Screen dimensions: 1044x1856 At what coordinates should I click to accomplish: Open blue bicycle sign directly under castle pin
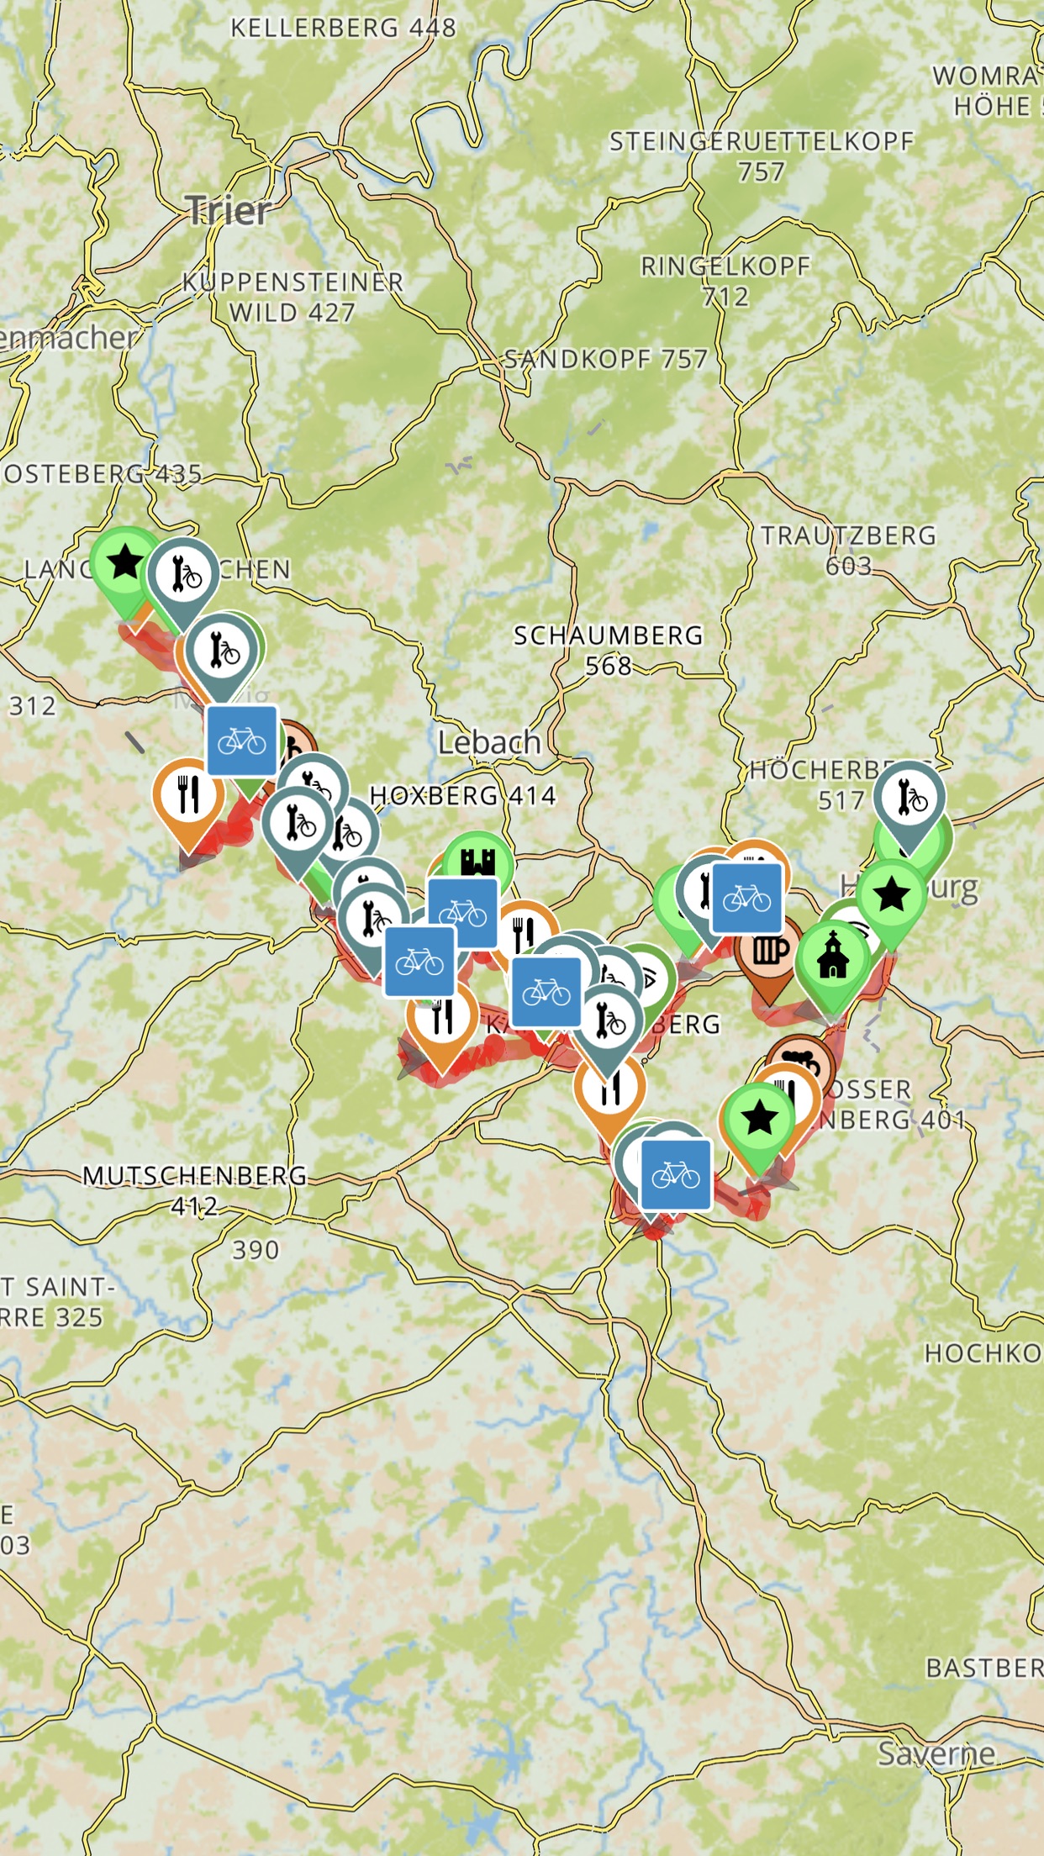462,912
